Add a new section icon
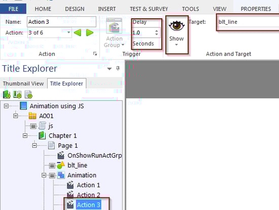The image size is (279, 210). [17, 95]
